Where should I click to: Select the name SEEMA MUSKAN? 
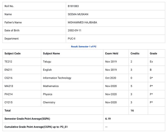(78, 14)
